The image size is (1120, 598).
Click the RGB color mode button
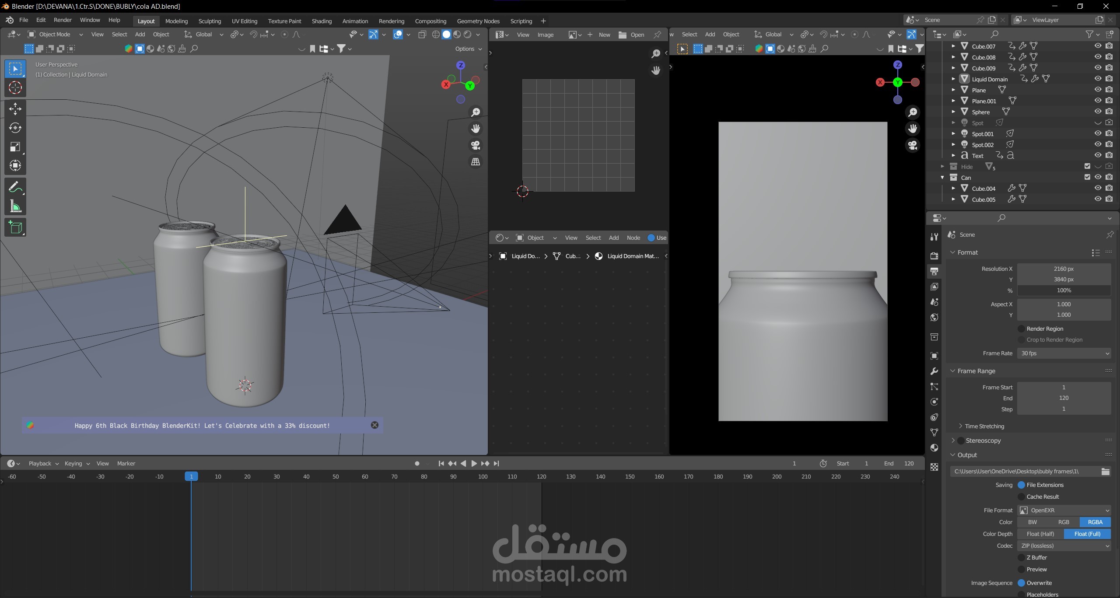(1064, 522)
